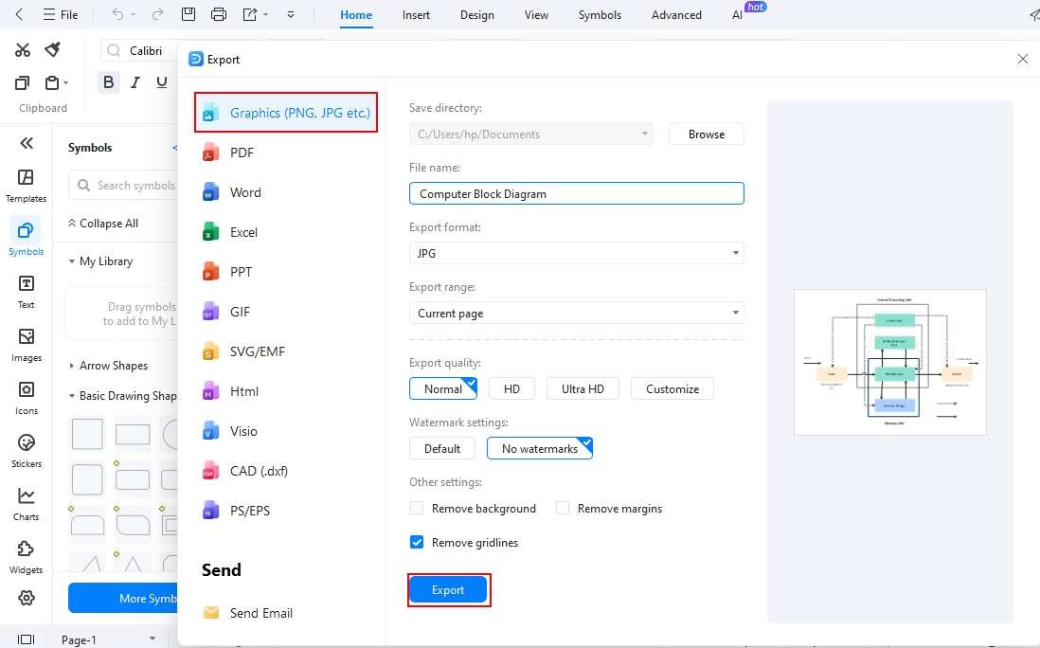The image size is (1040, 648).
Task: Check the Remove background checkbox
Action: pos(417,508)
